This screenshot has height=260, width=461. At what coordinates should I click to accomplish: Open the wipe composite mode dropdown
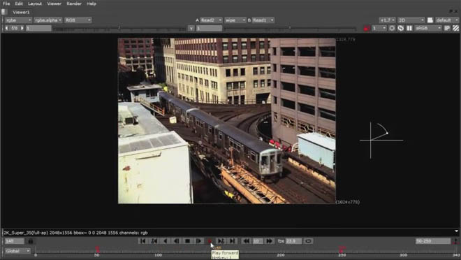235,20
